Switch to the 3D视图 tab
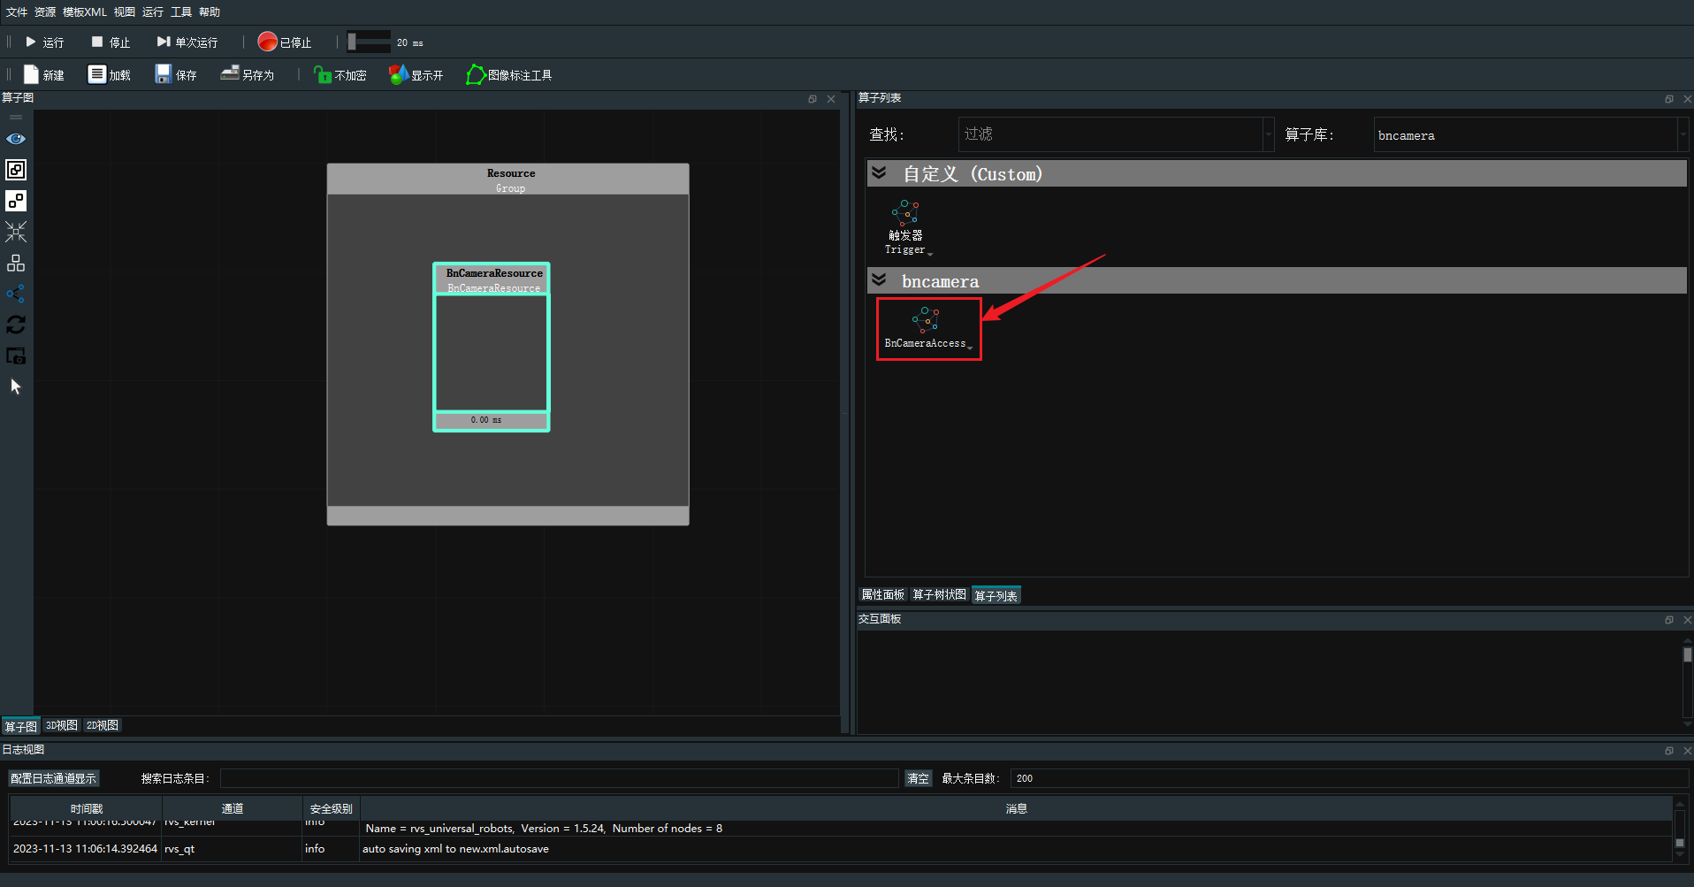Viewport: 1694px width, 887px height. click(61, 725)
